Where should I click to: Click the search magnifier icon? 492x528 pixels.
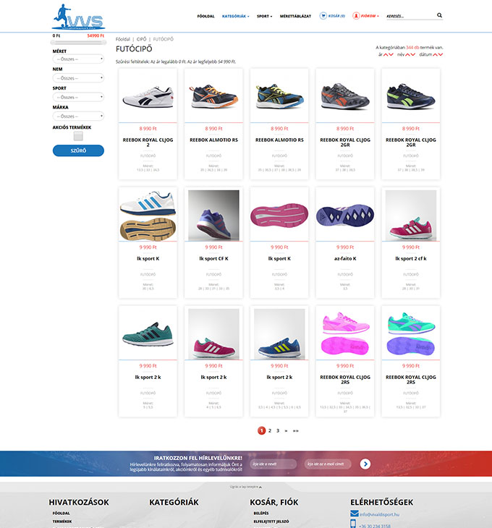439,15
